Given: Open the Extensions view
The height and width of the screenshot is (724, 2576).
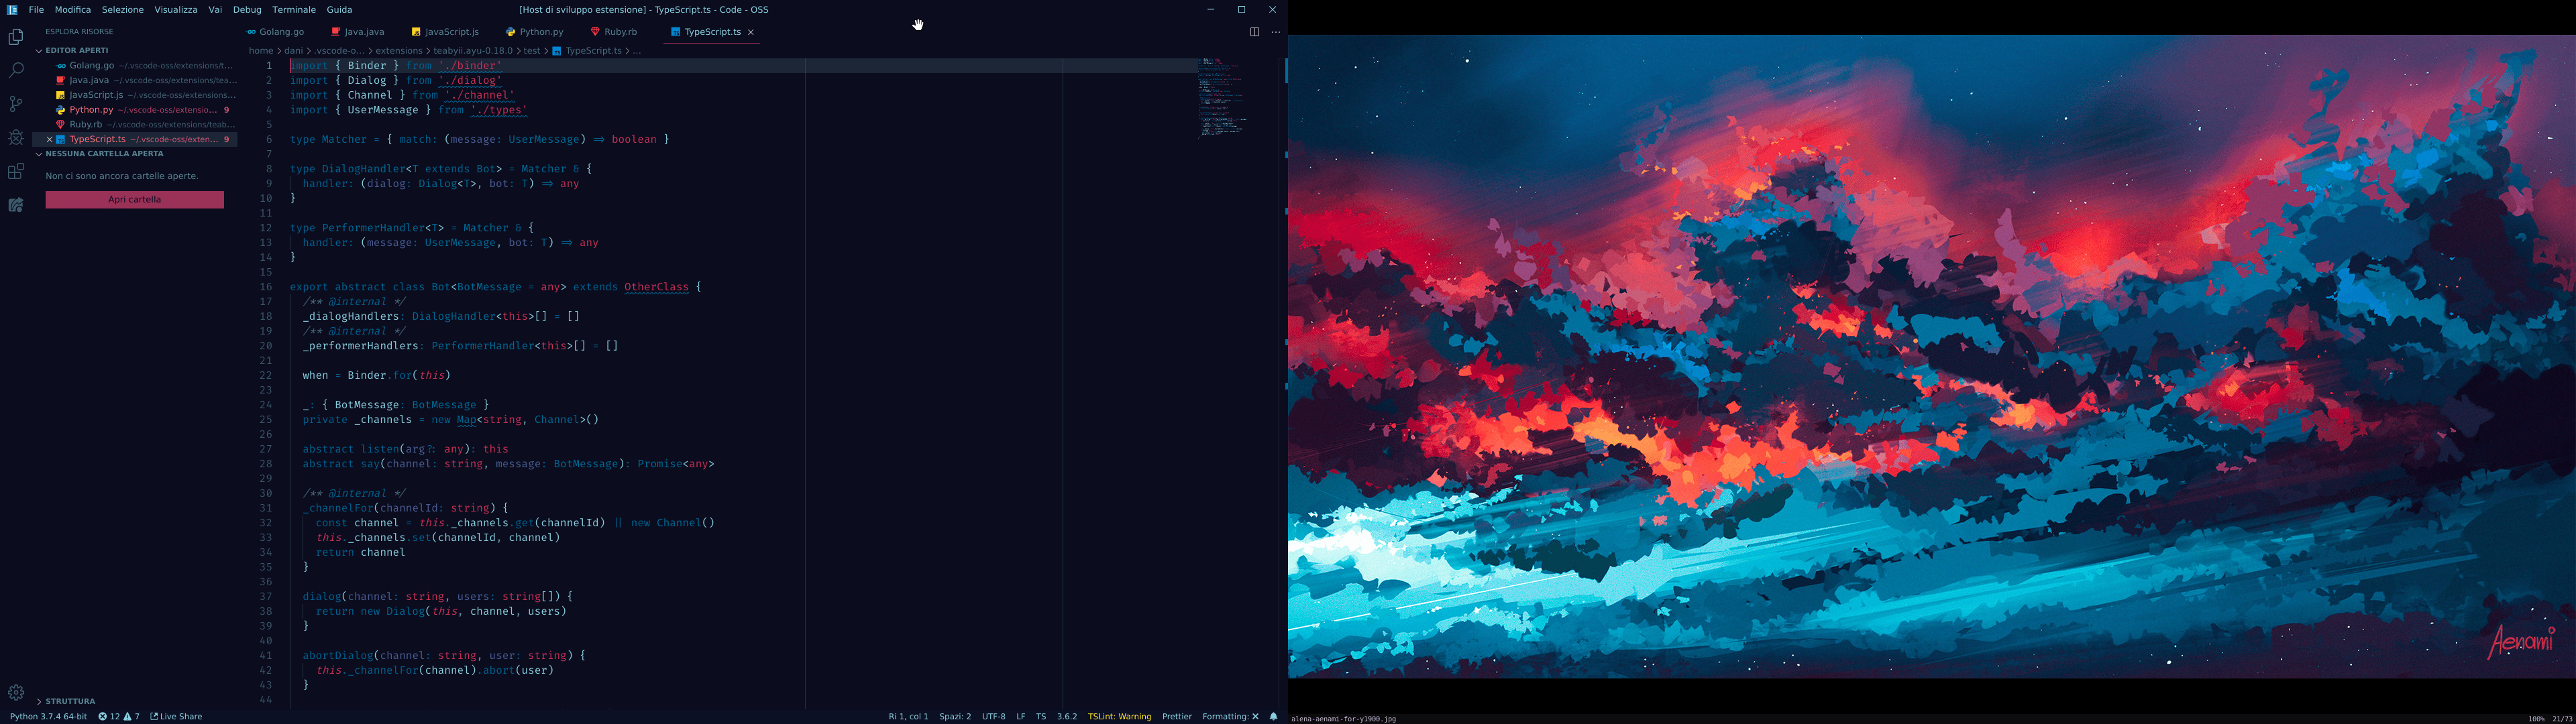Looking at the screenshot, I should [x=16, y=172].
